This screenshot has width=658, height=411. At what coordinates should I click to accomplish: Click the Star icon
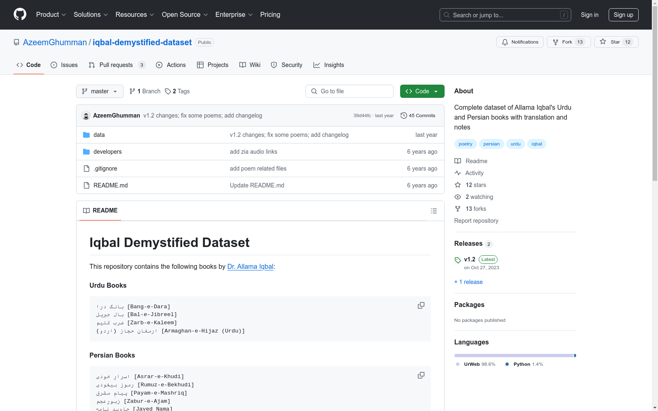point(603,42)
